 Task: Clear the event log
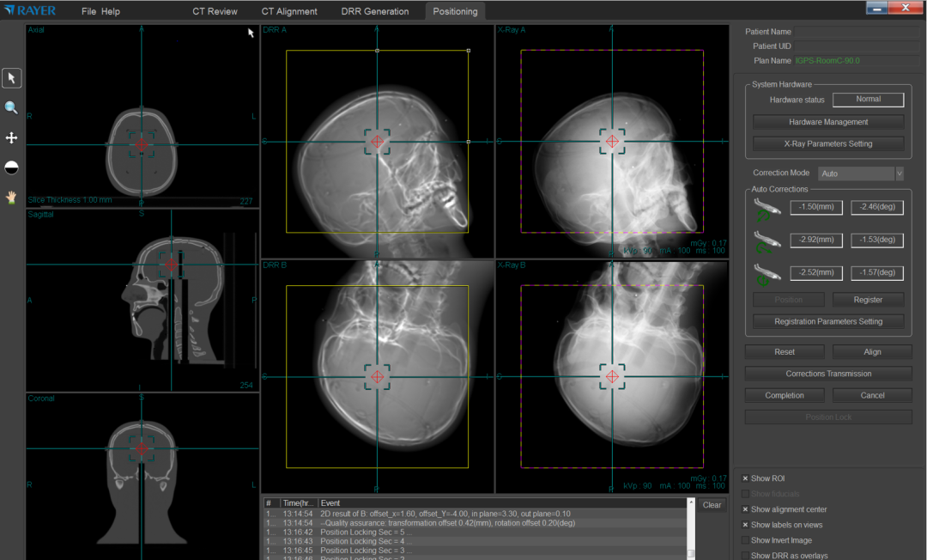point(712,505)
